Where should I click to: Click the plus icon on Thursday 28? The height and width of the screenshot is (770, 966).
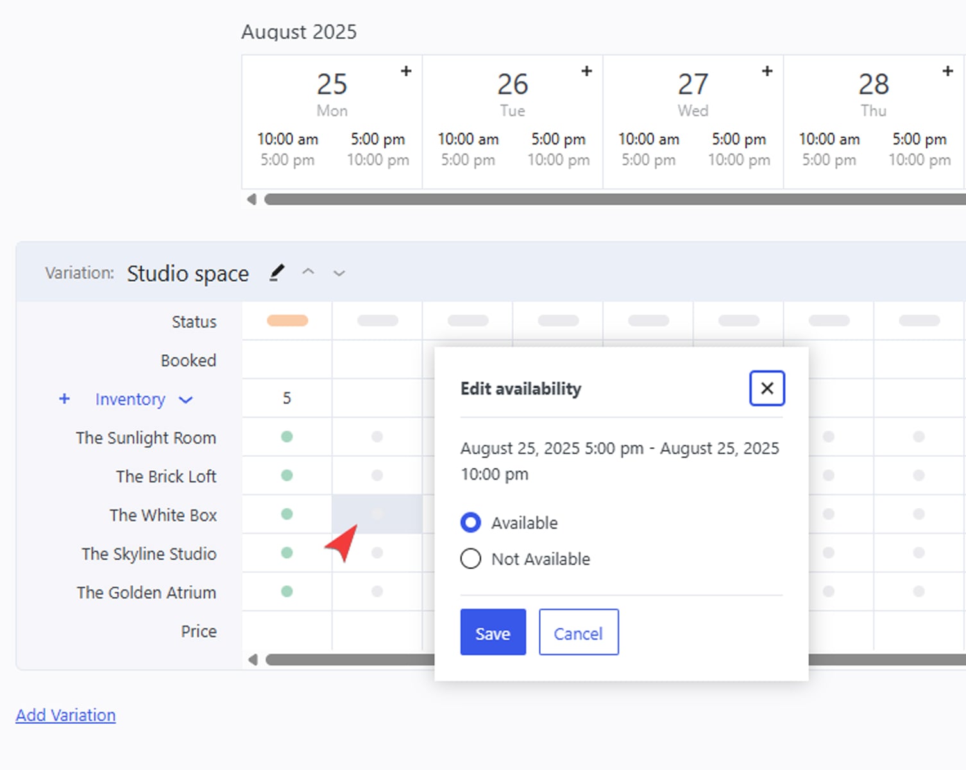pos(947,71)
